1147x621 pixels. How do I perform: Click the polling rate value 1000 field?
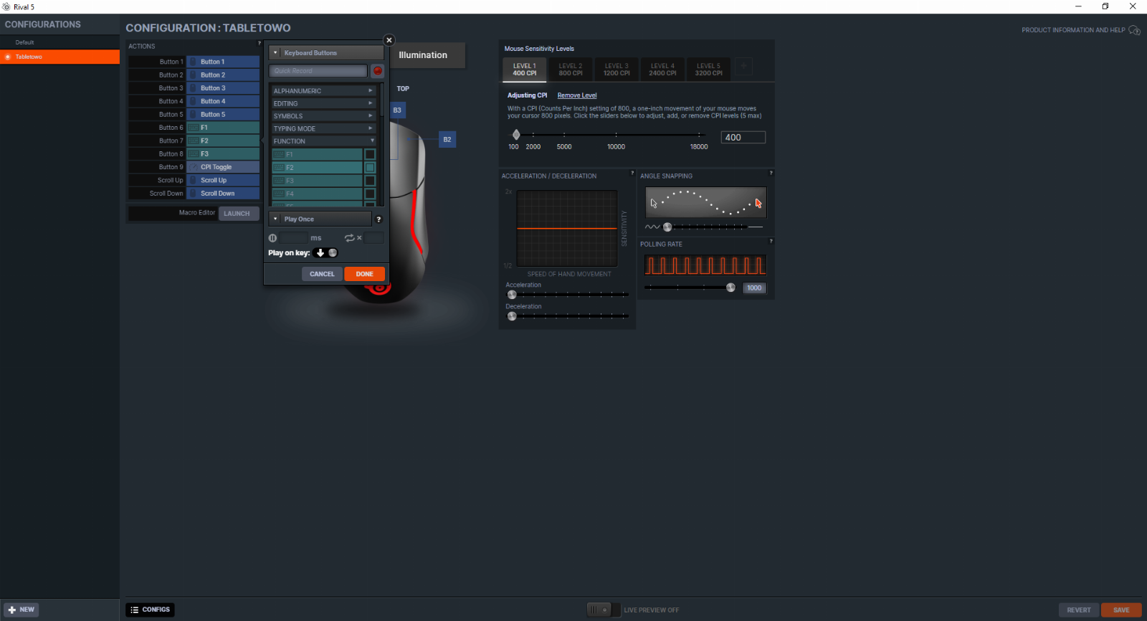point(754,288)
